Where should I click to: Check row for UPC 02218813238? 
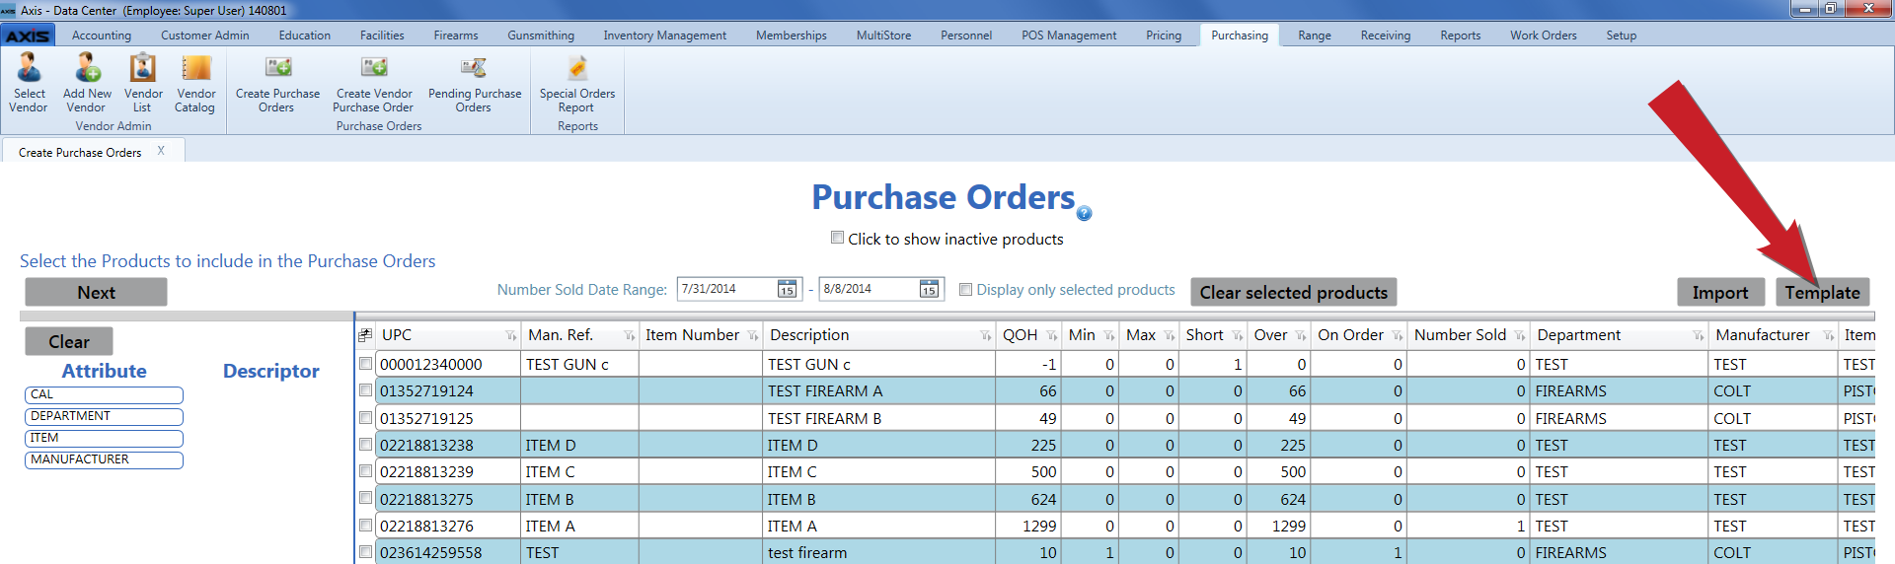(366, 445)
